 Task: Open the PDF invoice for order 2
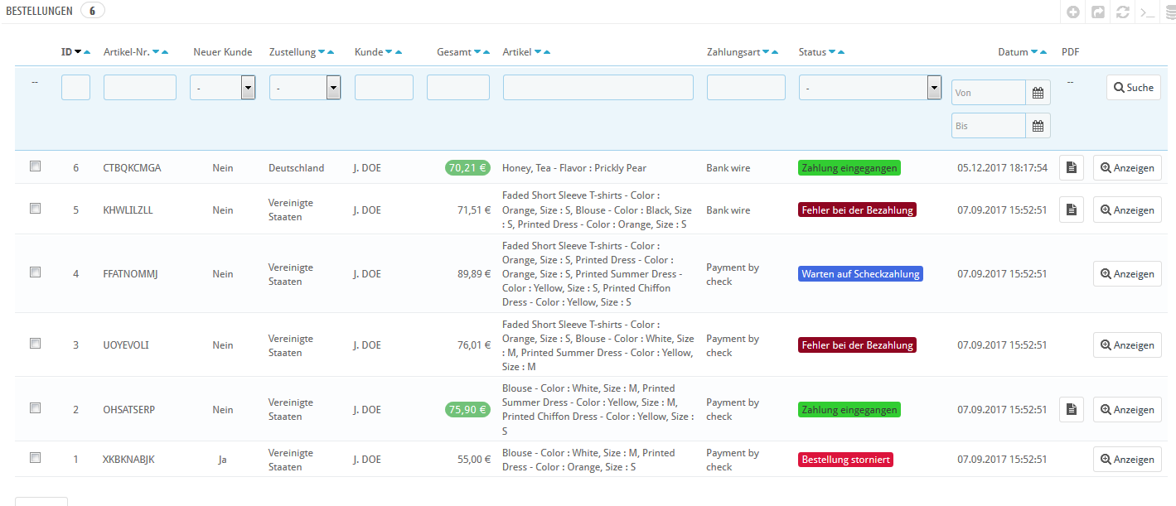click(x=1071, y=409)
